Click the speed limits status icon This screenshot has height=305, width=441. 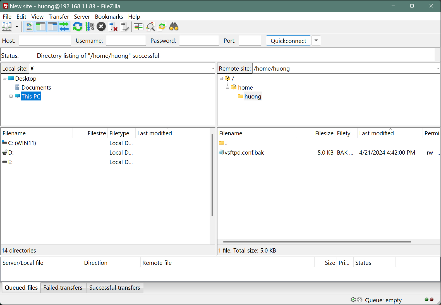(360, 300)
